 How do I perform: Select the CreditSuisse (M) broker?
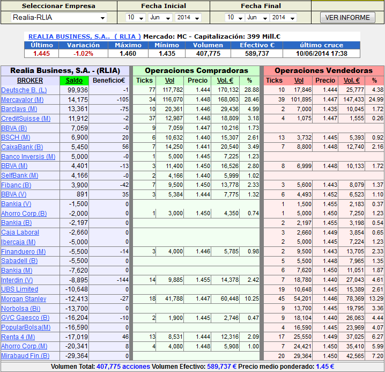pyautogui.click(x=24, y=119)
